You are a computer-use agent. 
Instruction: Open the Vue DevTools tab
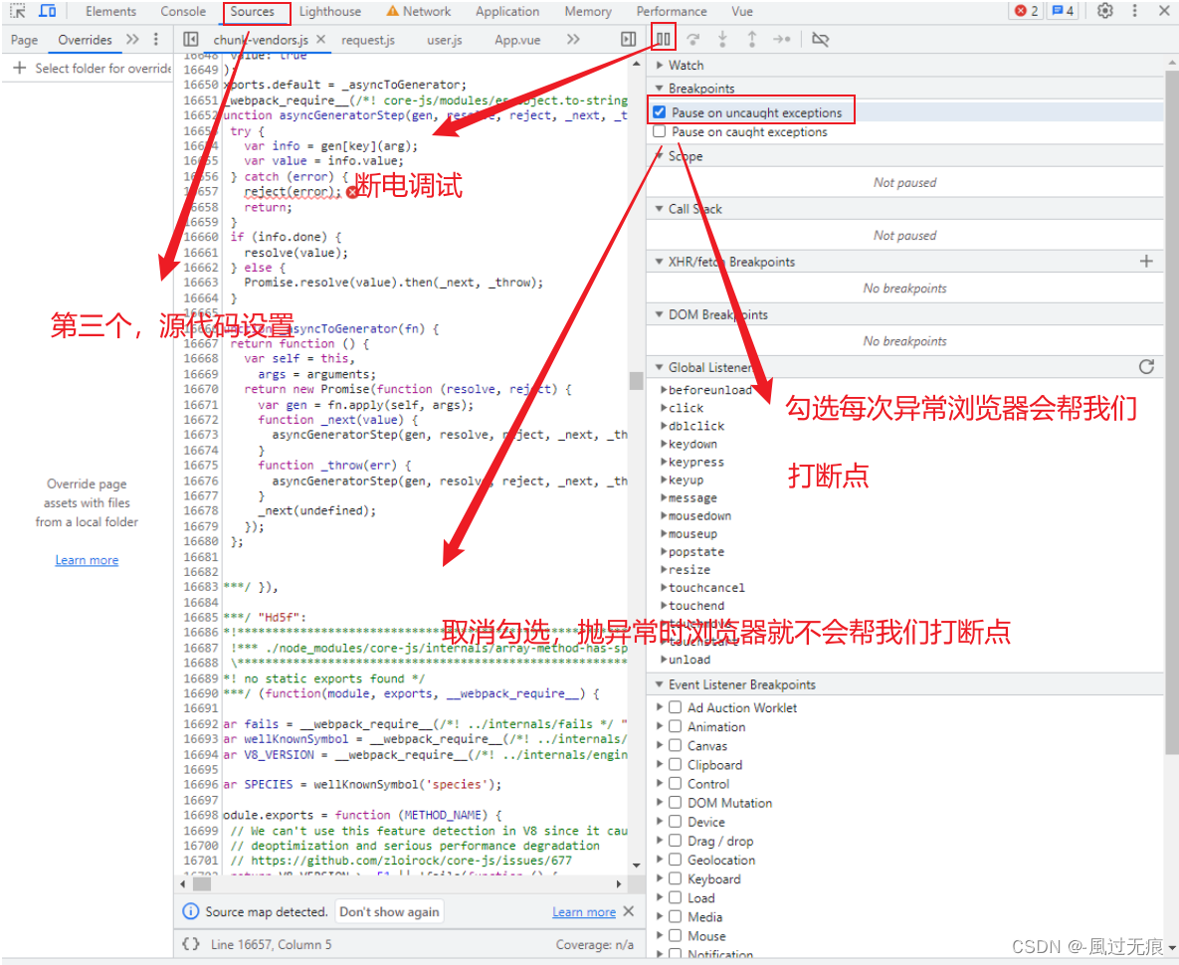point(742,11)
